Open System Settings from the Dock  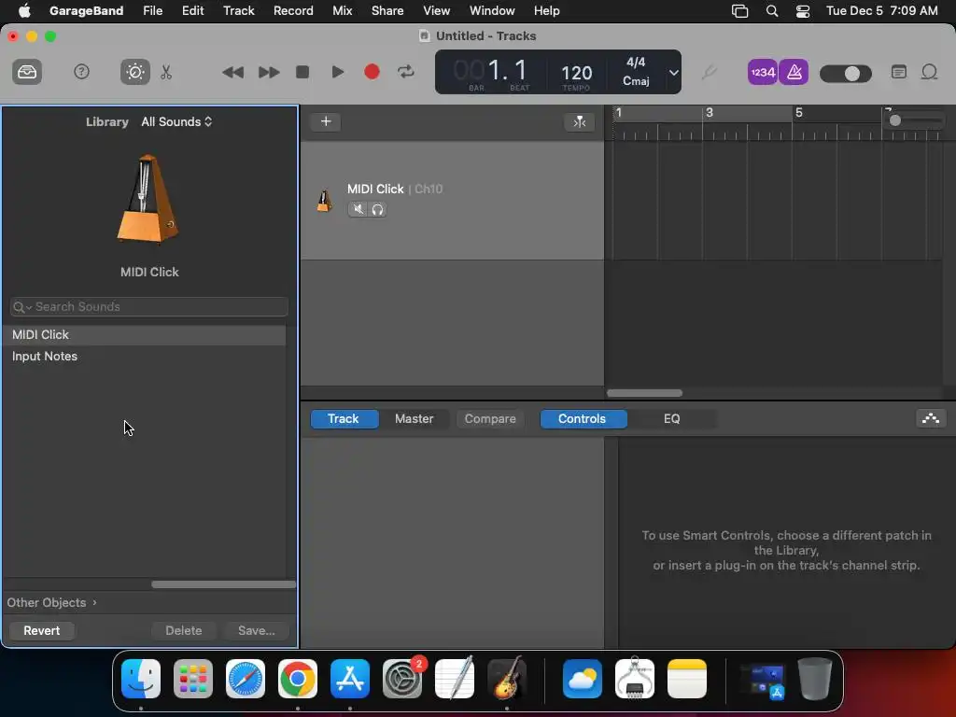click(402, 679)
